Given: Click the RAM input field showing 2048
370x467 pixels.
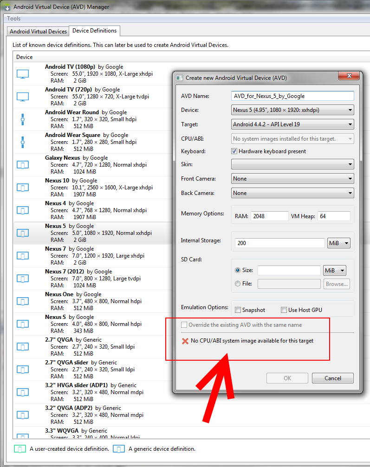Looking at the screenshot, I should tap(269, 216).
